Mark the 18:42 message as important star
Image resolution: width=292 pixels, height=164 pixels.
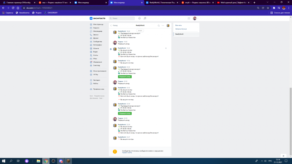[166, 48]
